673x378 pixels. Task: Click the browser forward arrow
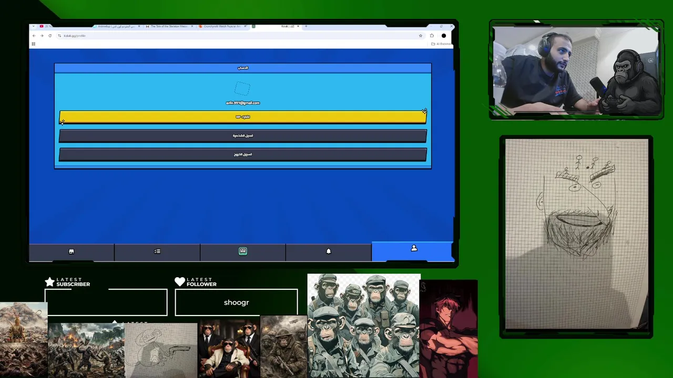coord(42,36)
